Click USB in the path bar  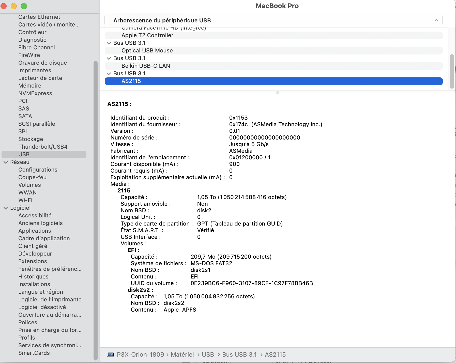(208, 355)
